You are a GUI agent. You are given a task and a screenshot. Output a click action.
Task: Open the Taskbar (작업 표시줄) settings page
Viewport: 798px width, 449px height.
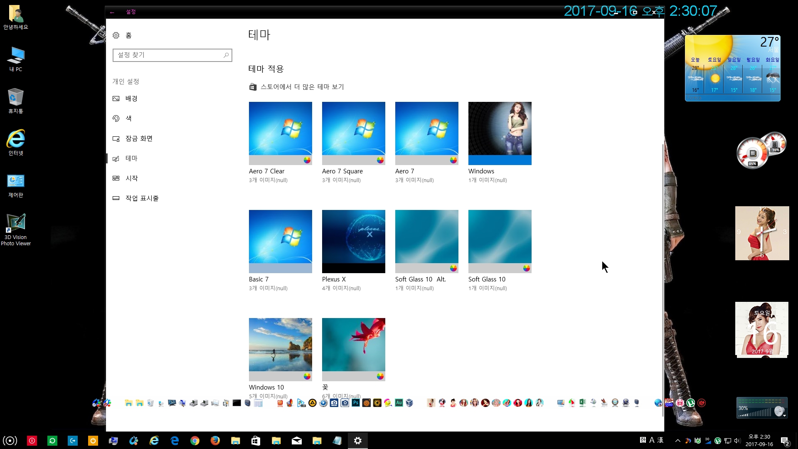coord(135,198)
